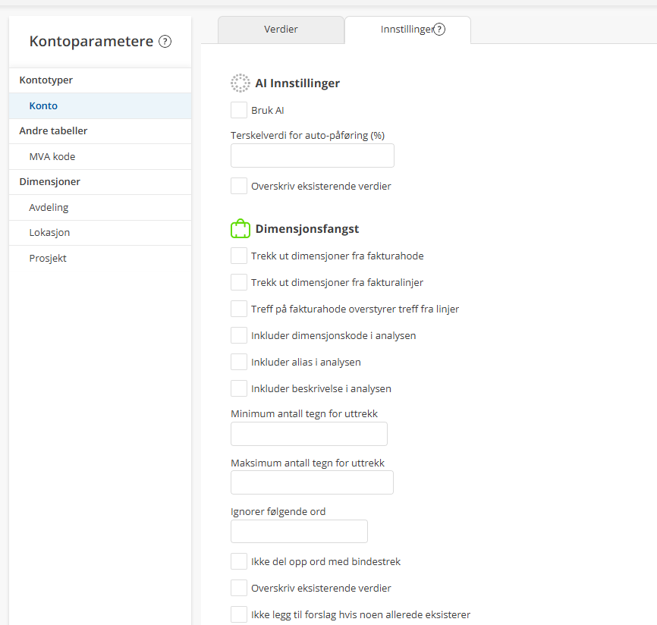The image size is (657, 625).
Task: Tick Ikke del opp ord med bindestrek
Action: pyautogui.click(x=239, y=562)
